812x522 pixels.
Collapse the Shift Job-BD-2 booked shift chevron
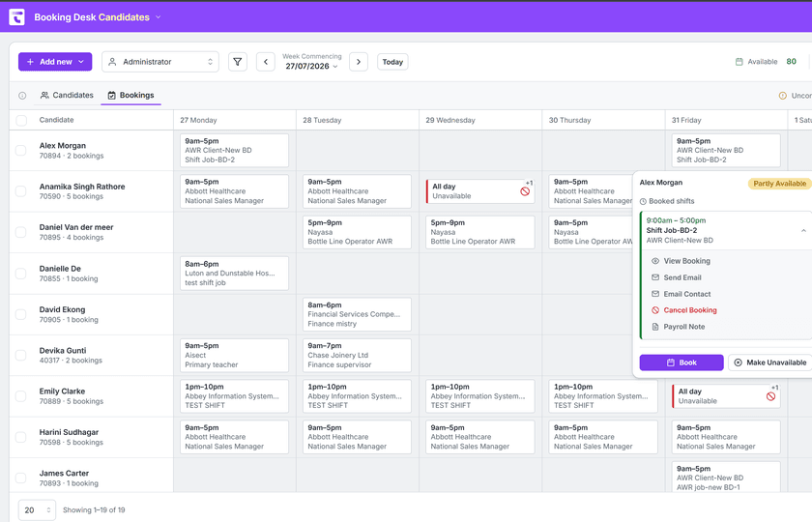click(x=803, y=230)
